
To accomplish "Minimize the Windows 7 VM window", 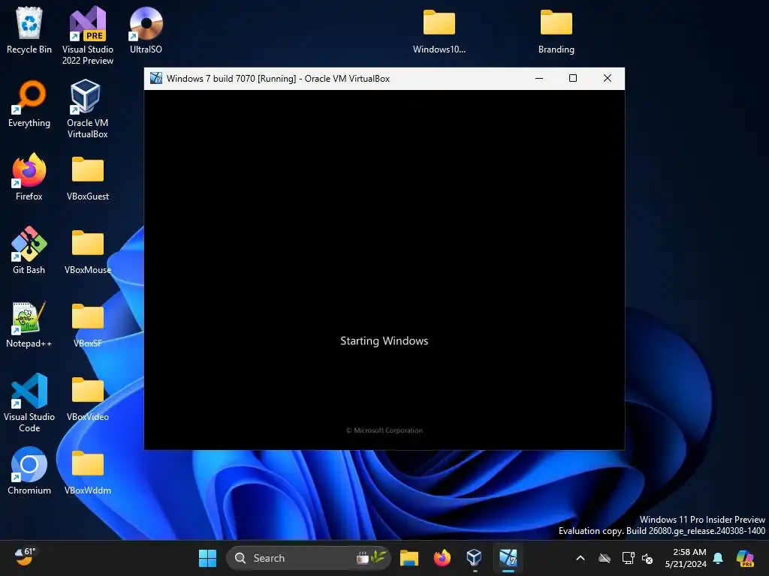I will pos(539,78).
